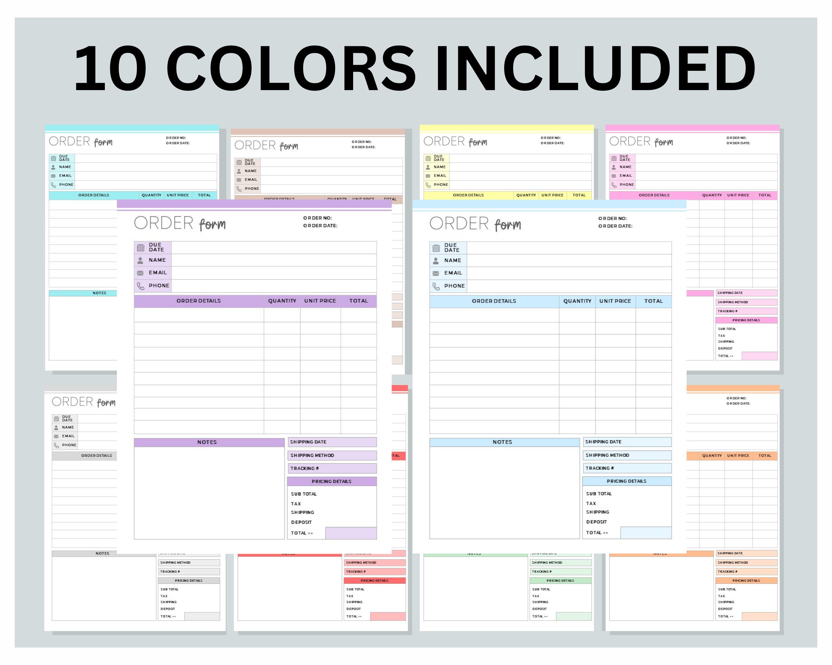832x665 pixels.
Task: Click the envelope icon next to Email on purple form
Action: point(140,273)
